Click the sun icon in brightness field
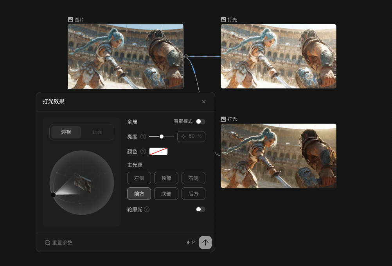Image resolution: width=392 pixels, height=266 pixels. pos(183,136)
